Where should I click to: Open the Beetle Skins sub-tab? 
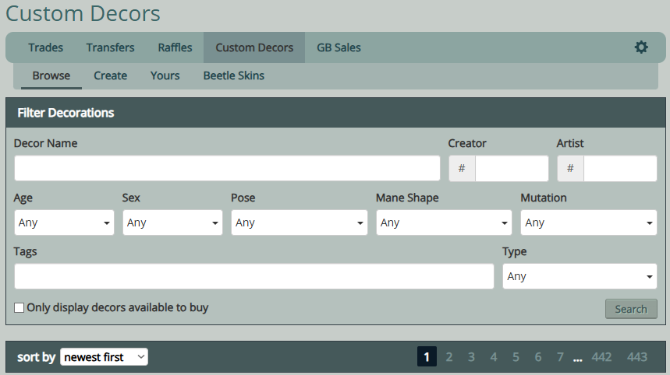(234, 75)
